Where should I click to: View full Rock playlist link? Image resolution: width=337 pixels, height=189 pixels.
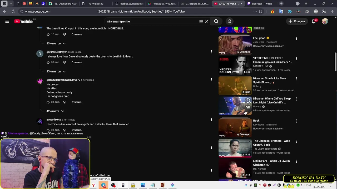click(x=268, y=129)
